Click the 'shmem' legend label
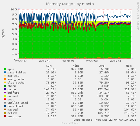140x126 pixels. tap(12, 86)
